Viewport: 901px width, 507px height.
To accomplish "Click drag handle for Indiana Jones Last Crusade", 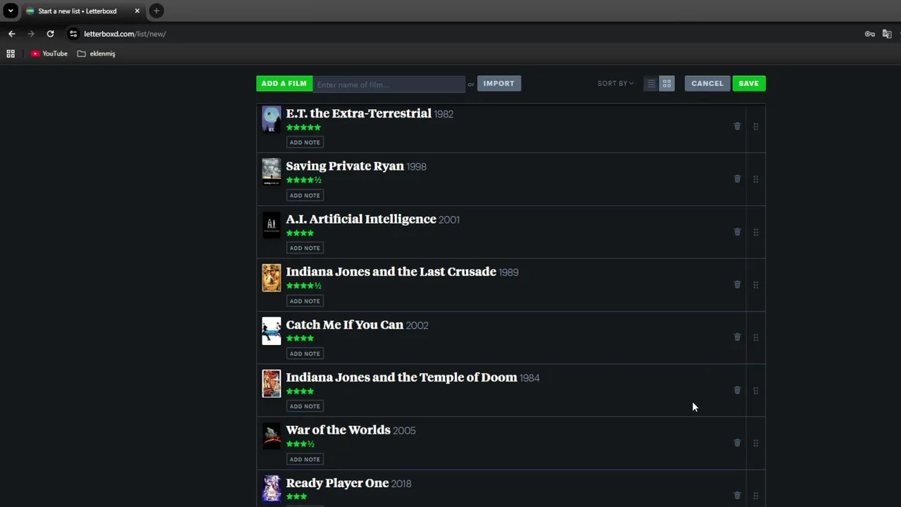I will point(755,285).
